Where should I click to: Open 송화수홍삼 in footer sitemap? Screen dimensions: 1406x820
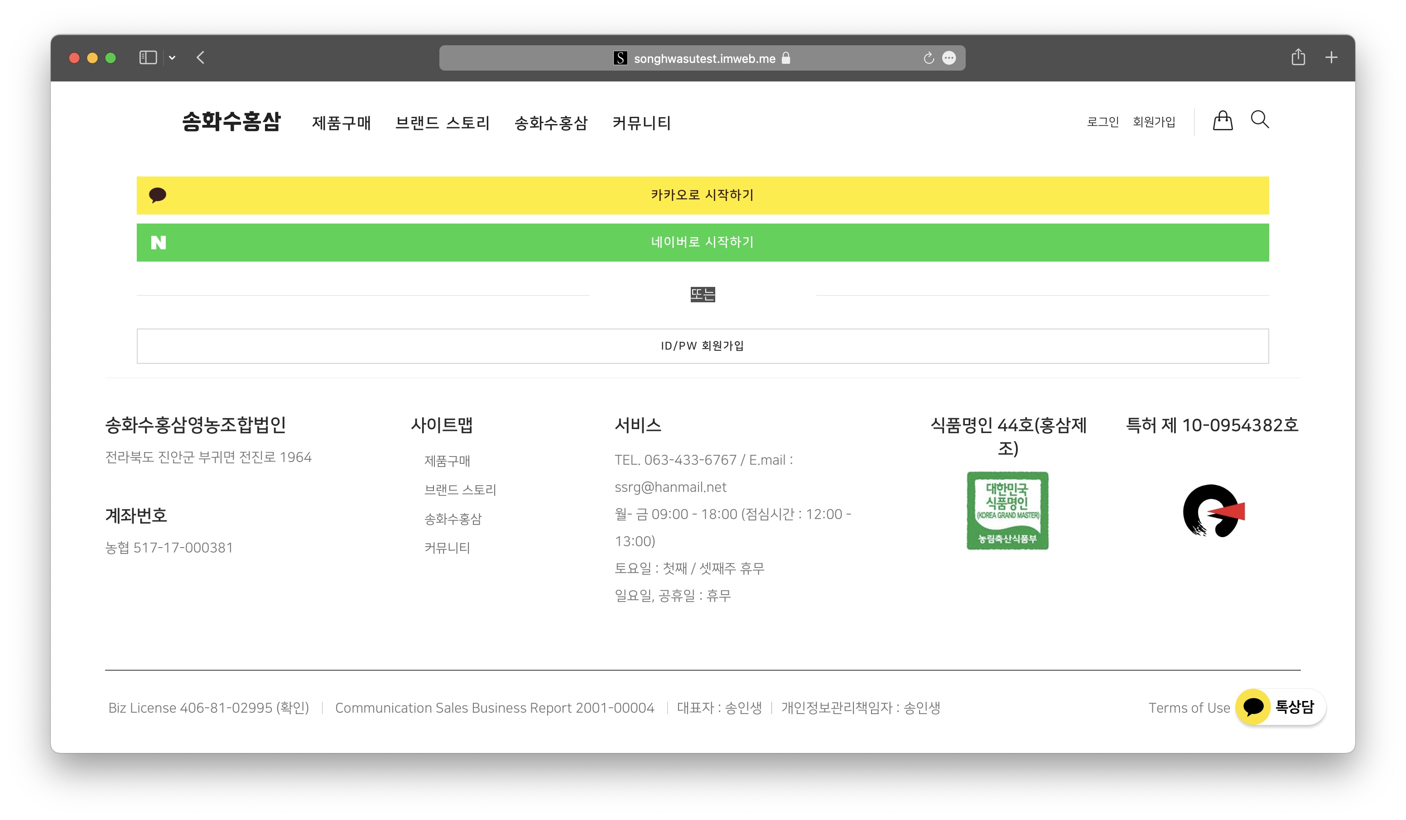coord(453,519)
